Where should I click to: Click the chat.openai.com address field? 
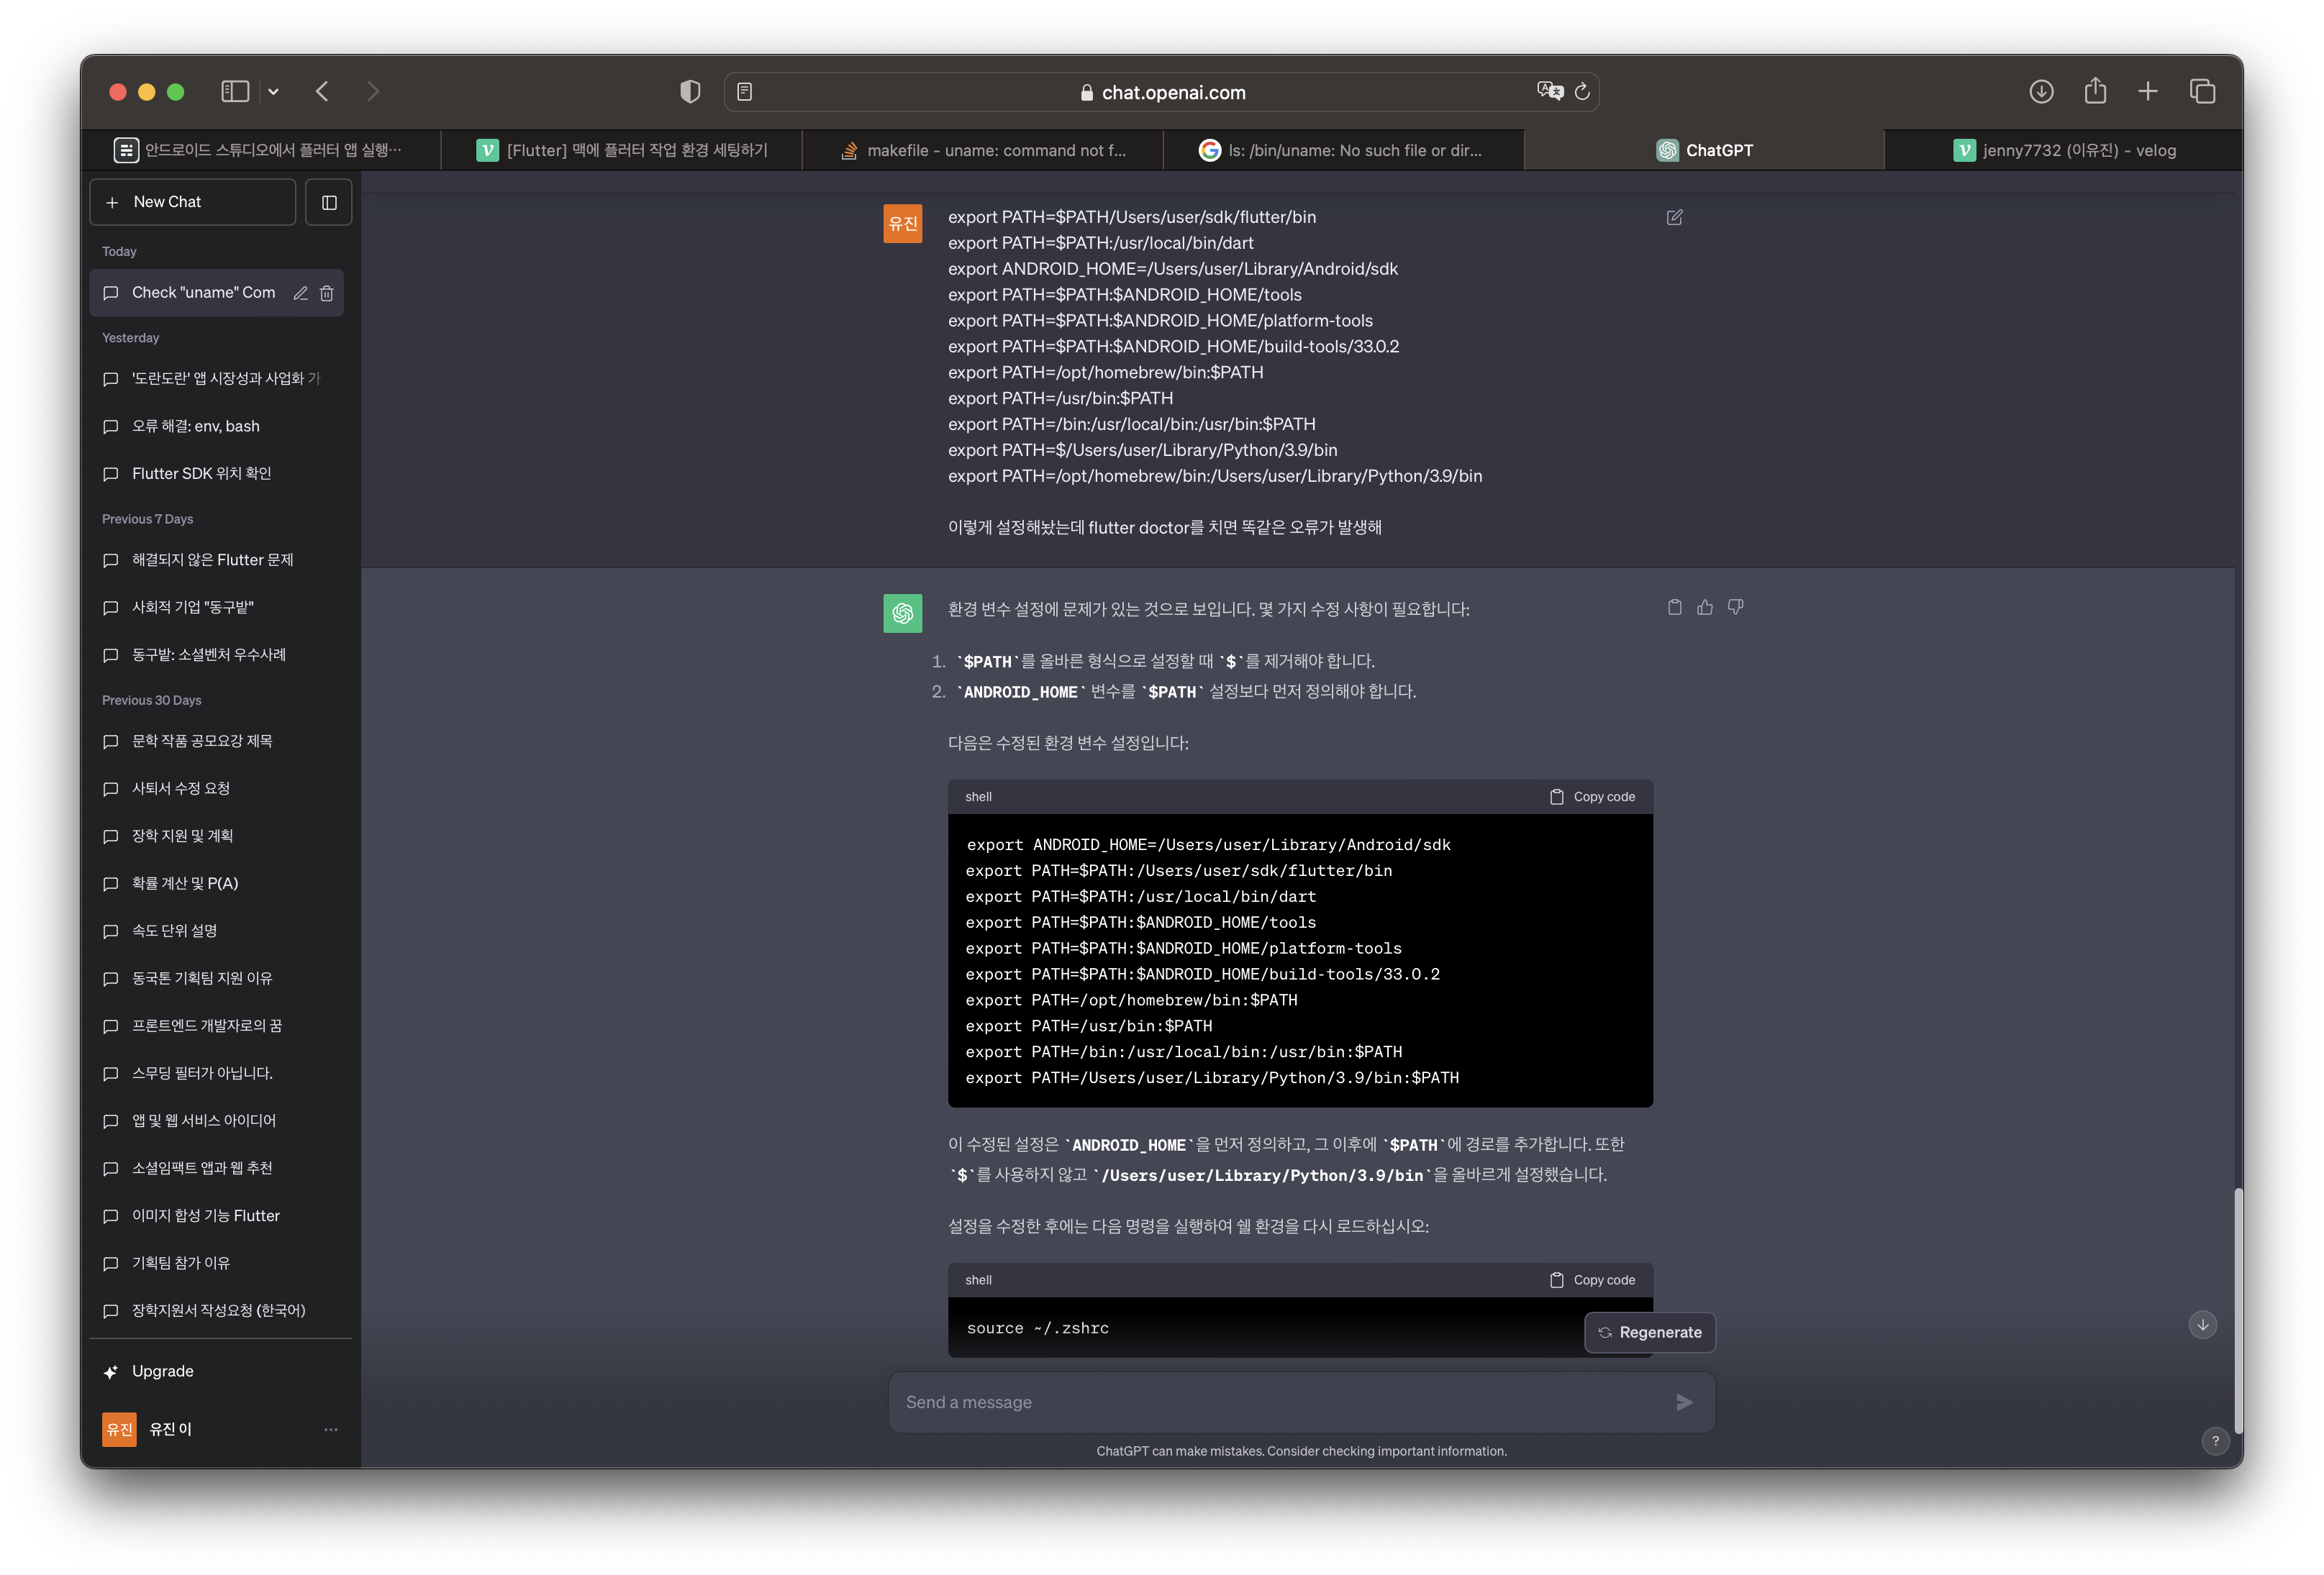tap(1161, 92)
